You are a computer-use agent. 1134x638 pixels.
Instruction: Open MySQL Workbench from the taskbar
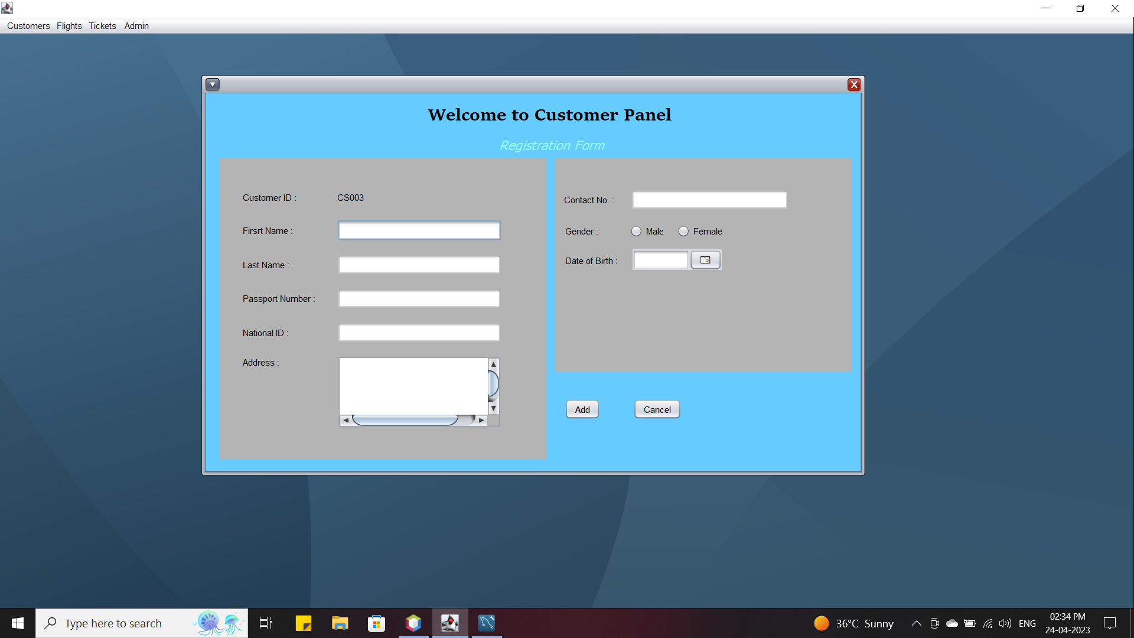click(x=487, y=623)
